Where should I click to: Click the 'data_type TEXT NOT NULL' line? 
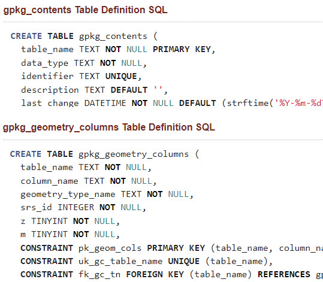(84, 63)
